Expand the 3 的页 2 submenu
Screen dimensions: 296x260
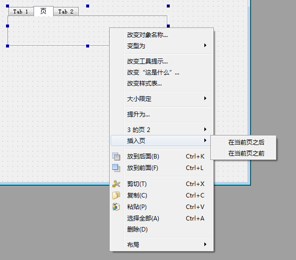162,130
